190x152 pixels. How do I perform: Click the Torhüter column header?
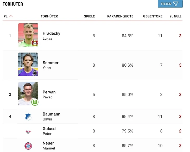click(x=49, y=16)
